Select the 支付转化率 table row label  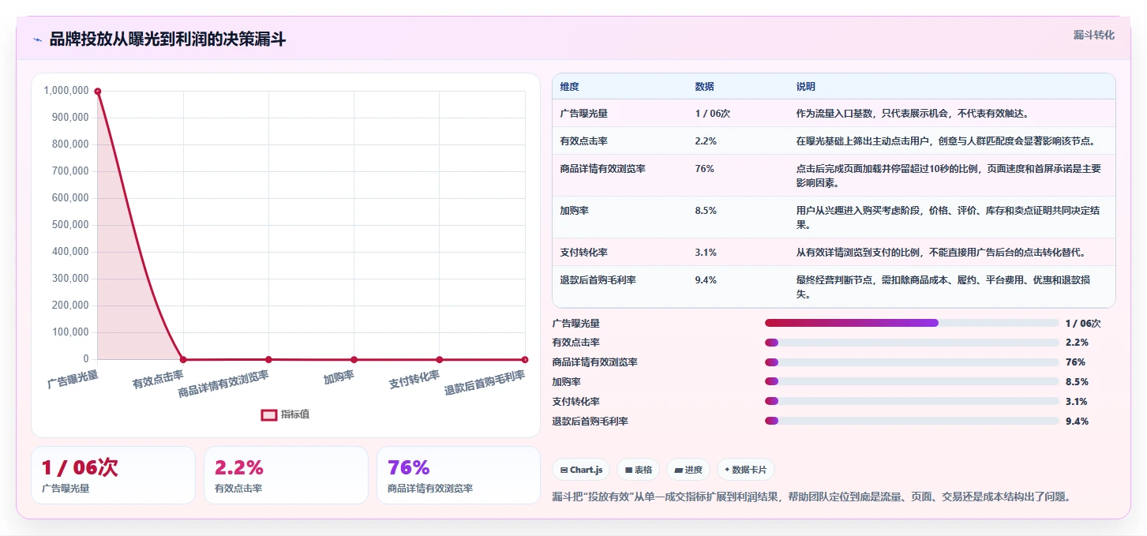pyautogui.click(x=583, y=253)
